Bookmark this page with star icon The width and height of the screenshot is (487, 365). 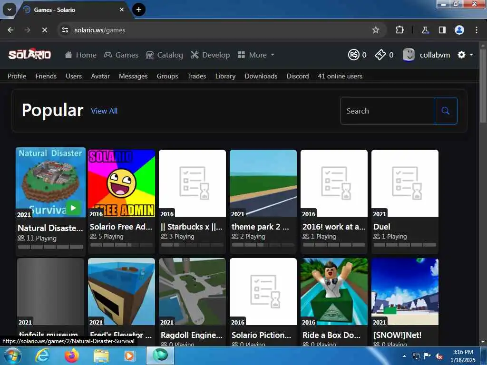[376, 30]
